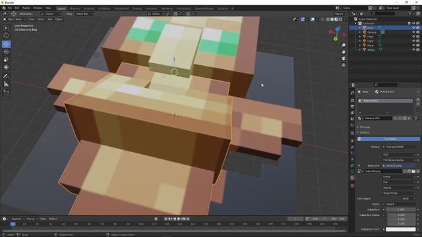422x237 pixels.
Task: Open the File menu
Action: click(10, 8)
